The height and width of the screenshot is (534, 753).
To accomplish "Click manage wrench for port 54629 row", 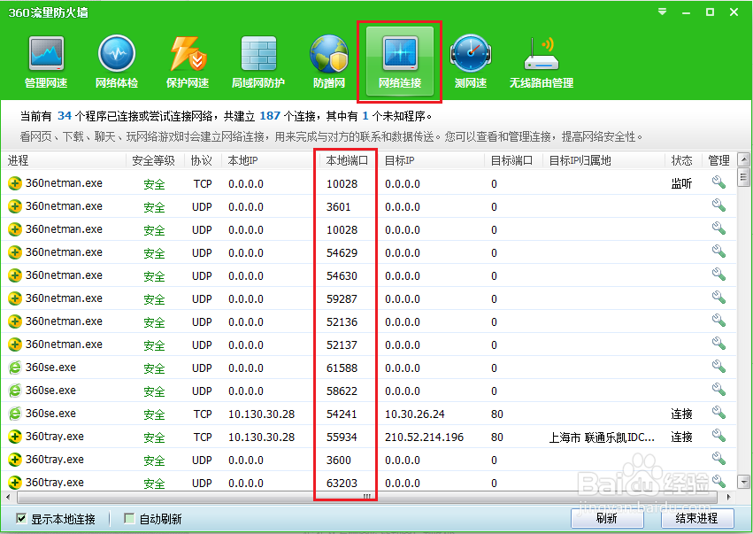I will (x=718, y=252).
